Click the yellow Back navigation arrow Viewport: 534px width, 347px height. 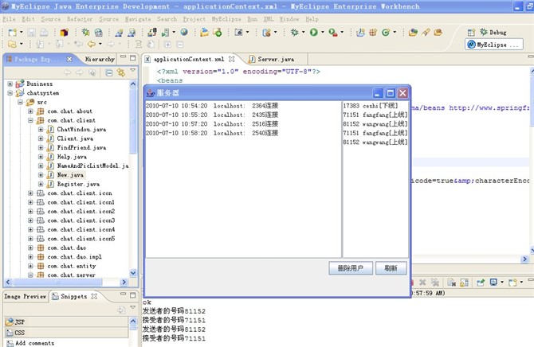92,45
